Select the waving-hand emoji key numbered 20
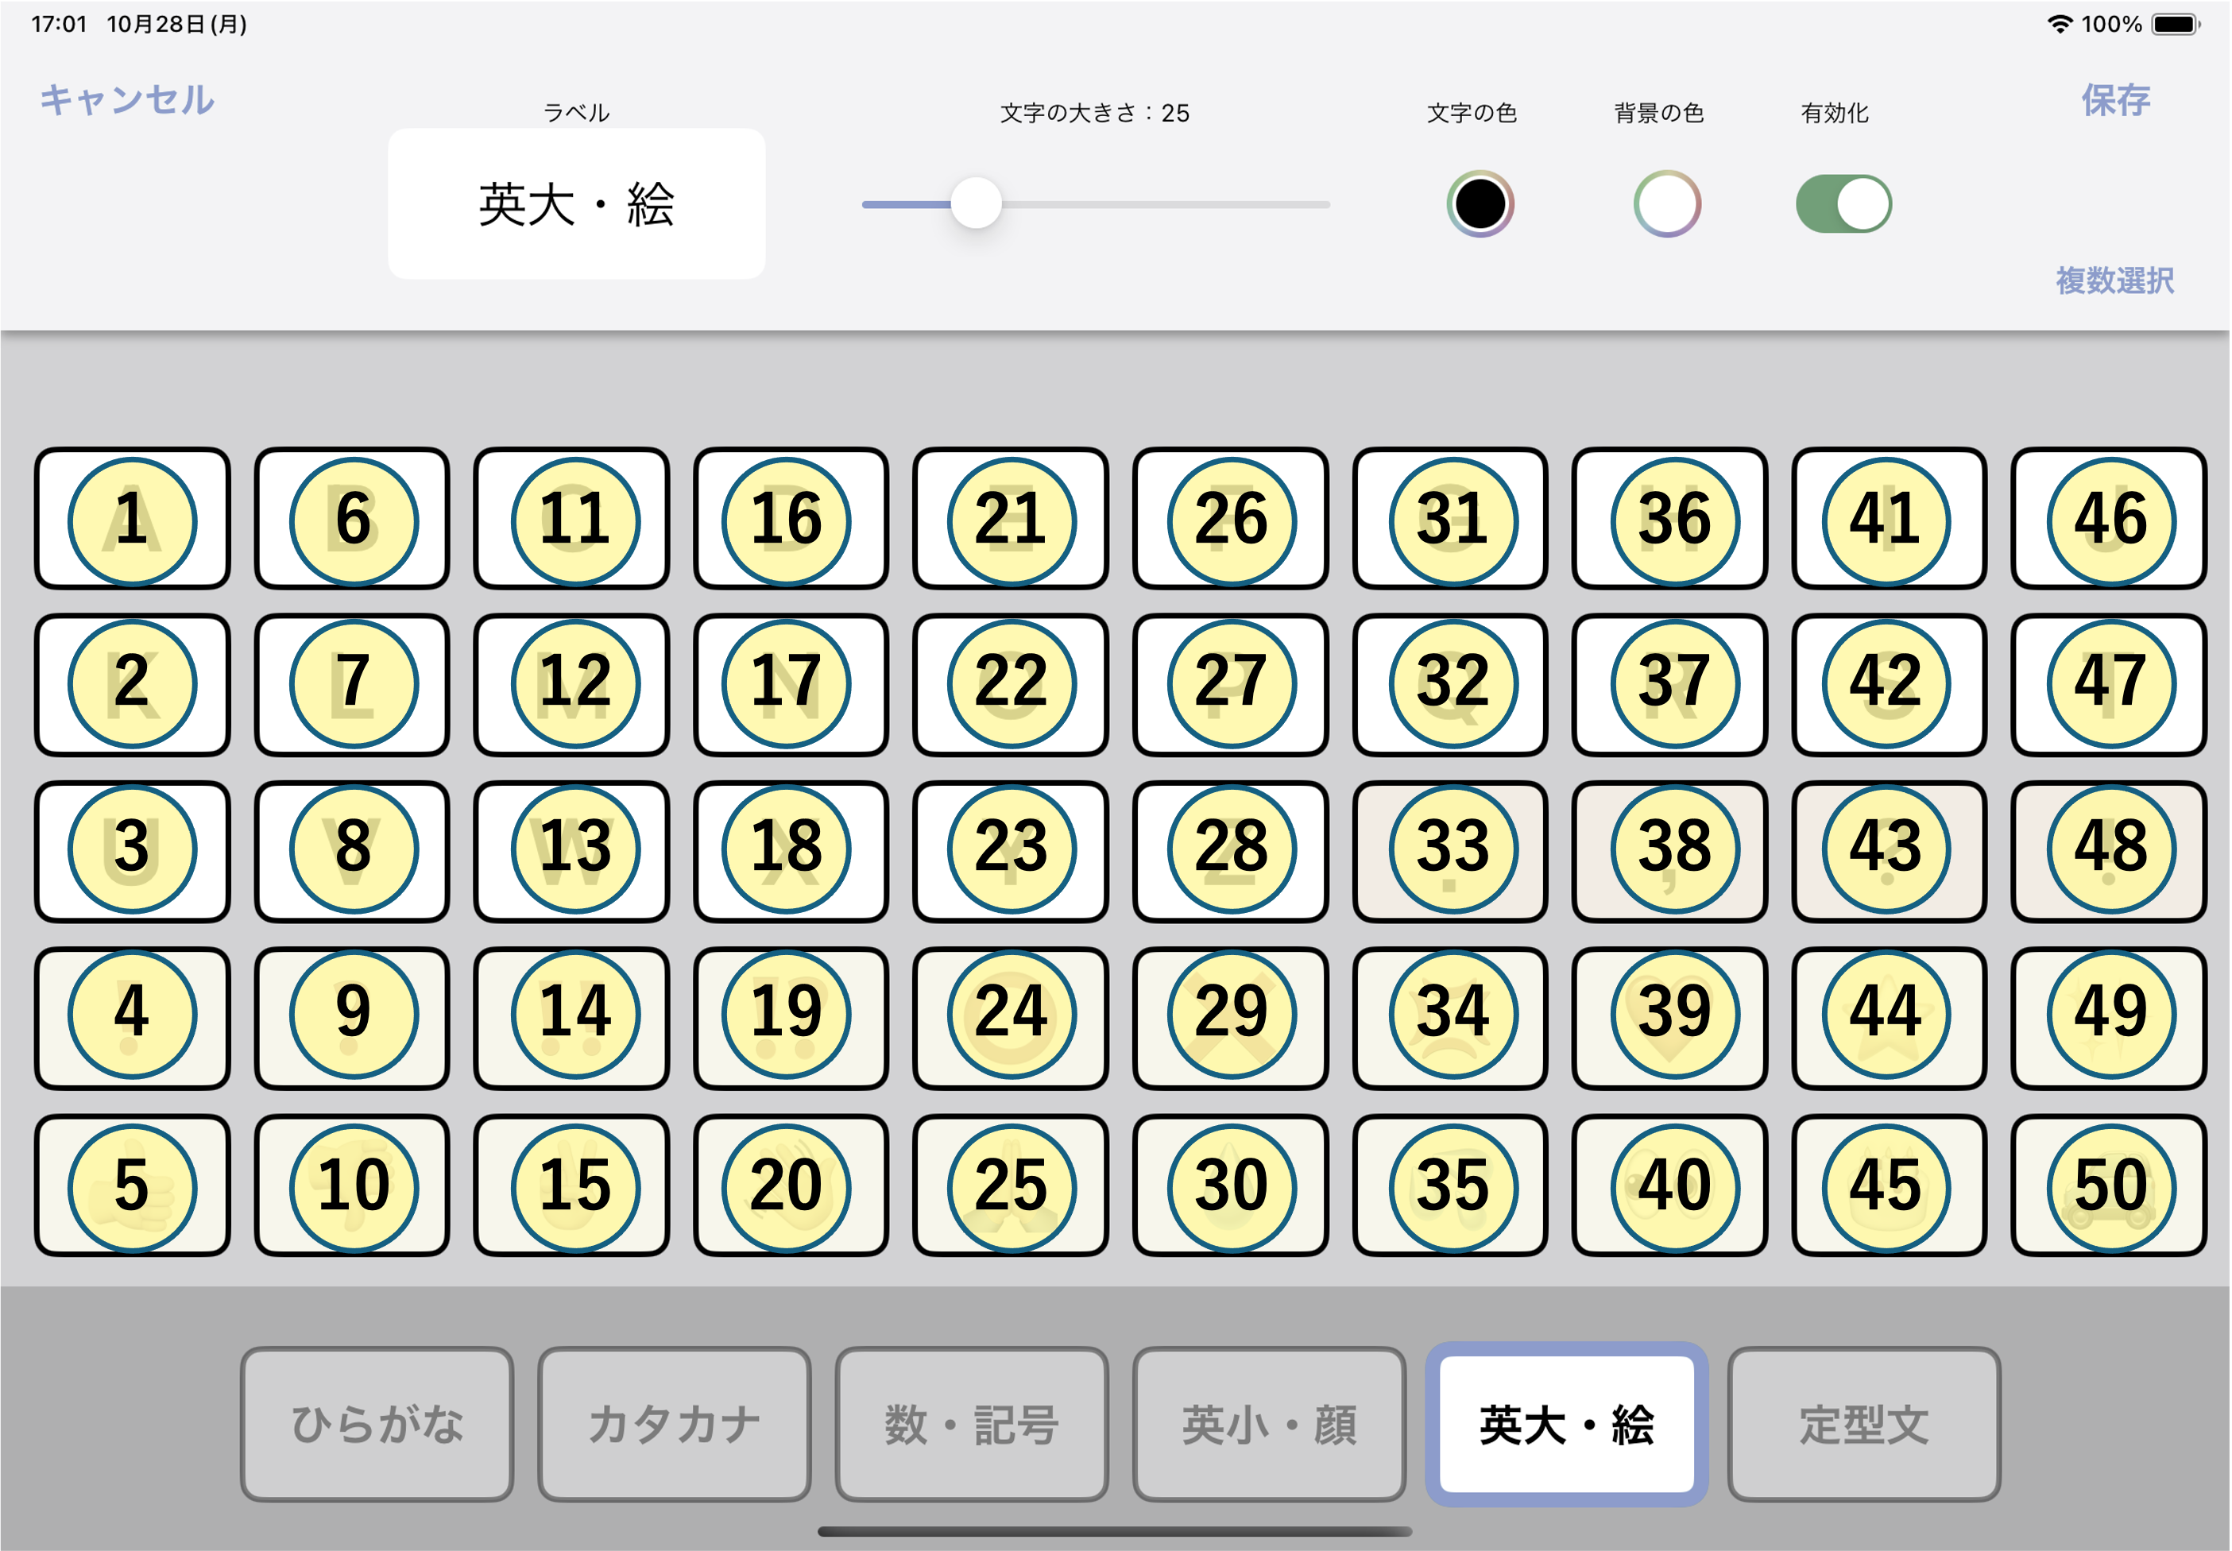 tap(790, 1184)
